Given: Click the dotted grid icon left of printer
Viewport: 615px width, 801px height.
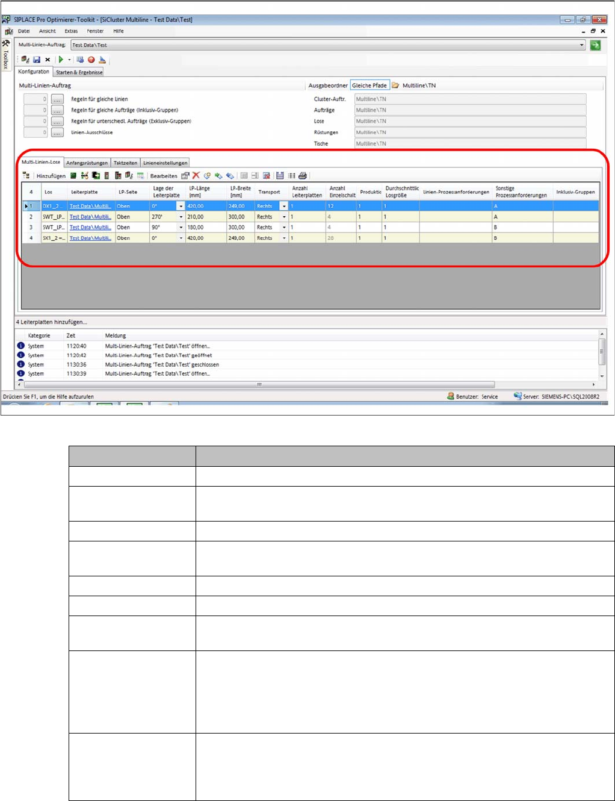Looking at the screenshot, I should (x=291, y=176).
